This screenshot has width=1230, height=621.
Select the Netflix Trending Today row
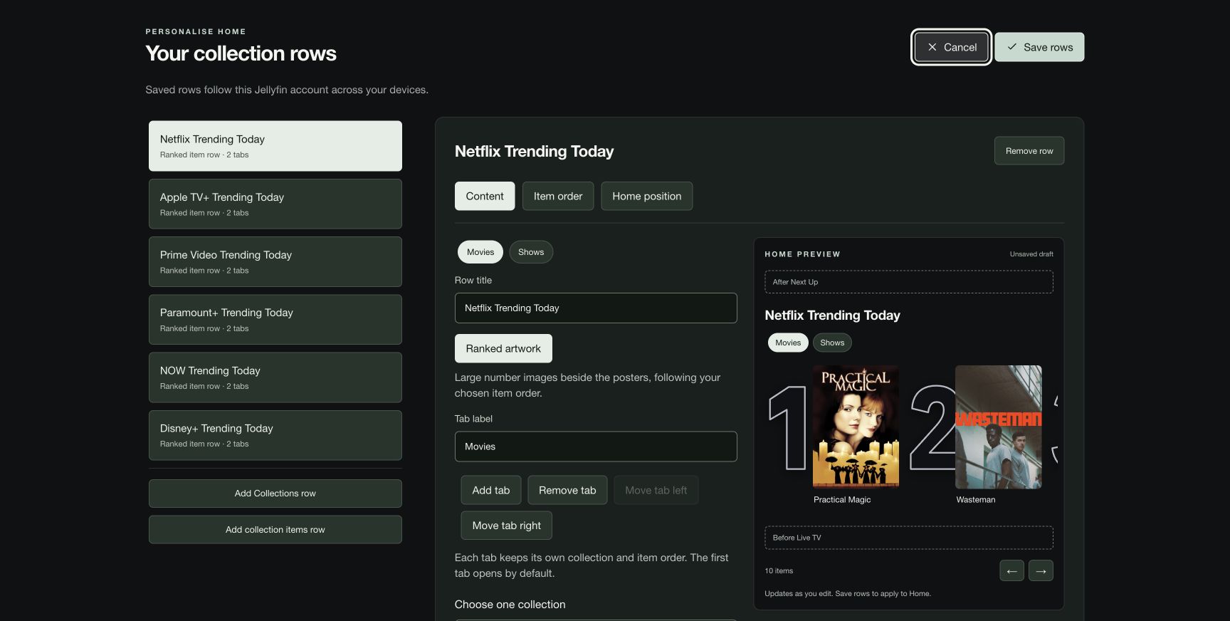(275, 146)
